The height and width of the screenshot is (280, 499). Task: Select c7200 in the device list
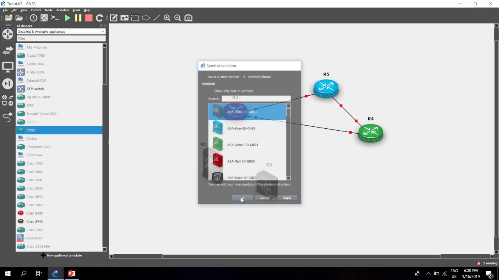59,130
